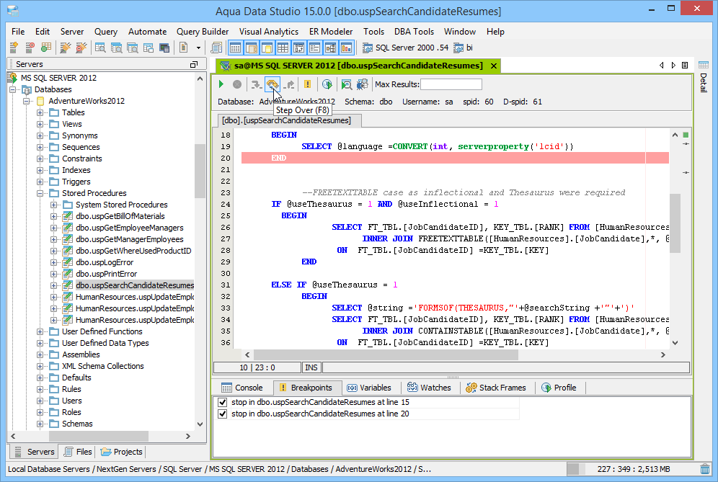Open the Automate menu
Screen dimensions: 718x482
[148, 32]
